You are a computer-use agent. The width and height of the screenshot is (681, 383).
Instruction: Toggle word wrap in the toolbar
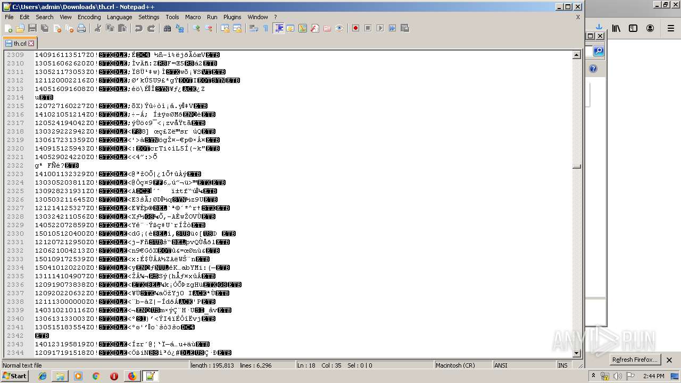pos(254,28)
